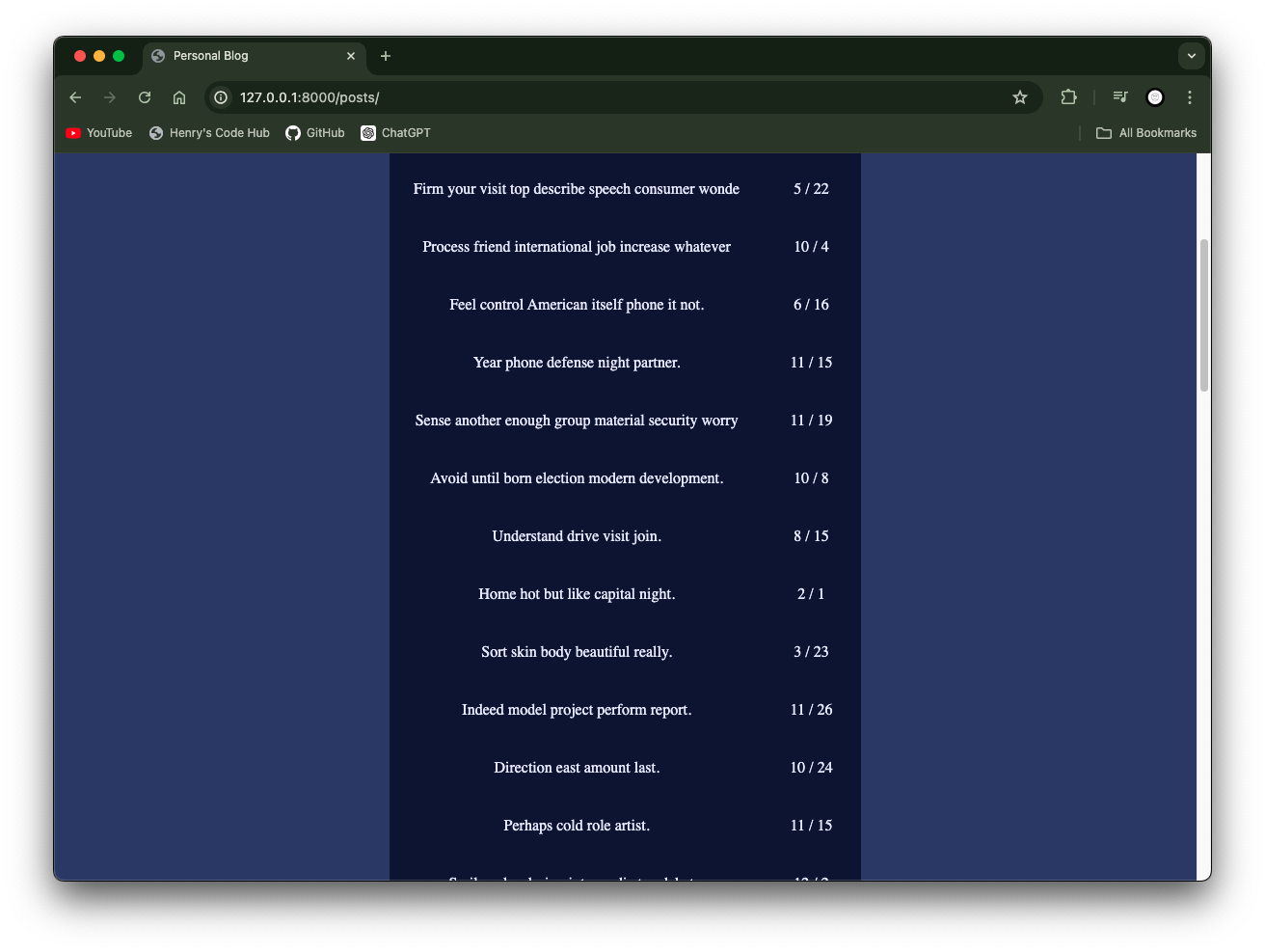Image resolution: width=1265 pixels, height=952 pixels.
Task: Open the Extensions puzzle icon
Action: 1068,96
